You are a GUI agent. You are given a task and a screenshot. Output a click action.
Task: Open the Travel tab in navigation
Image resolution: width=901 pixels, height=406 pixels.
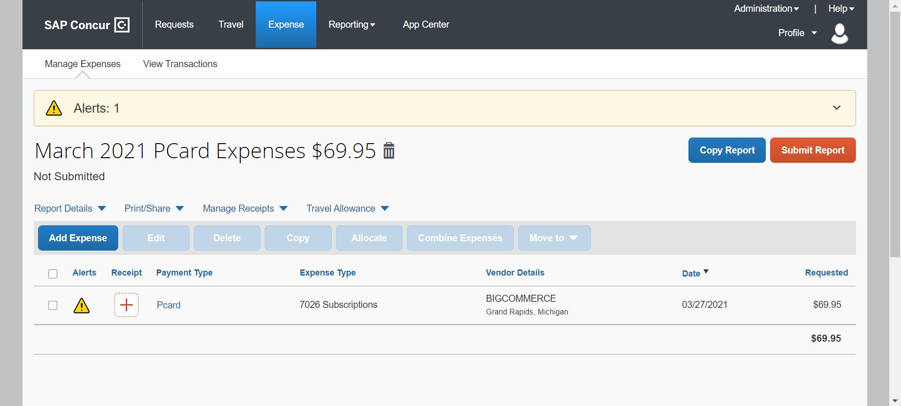click(x=231, y=24)
